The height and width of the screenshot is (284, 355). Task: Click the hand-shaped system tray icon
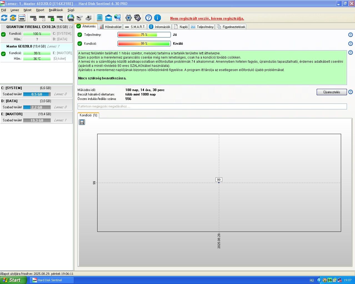324,280
